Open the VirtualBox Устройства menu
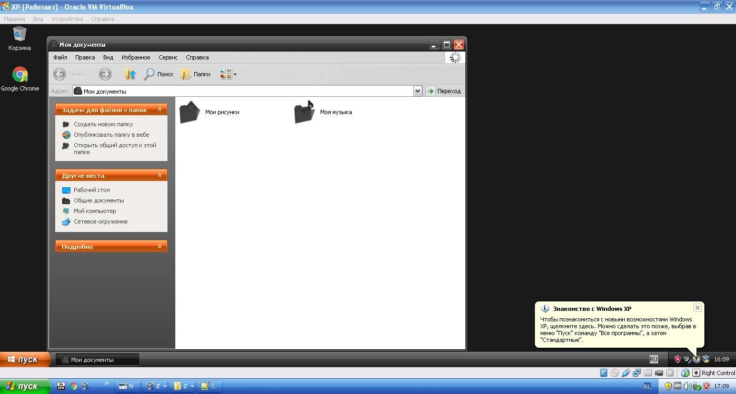The image size is (736, 394). pos(67,19)
